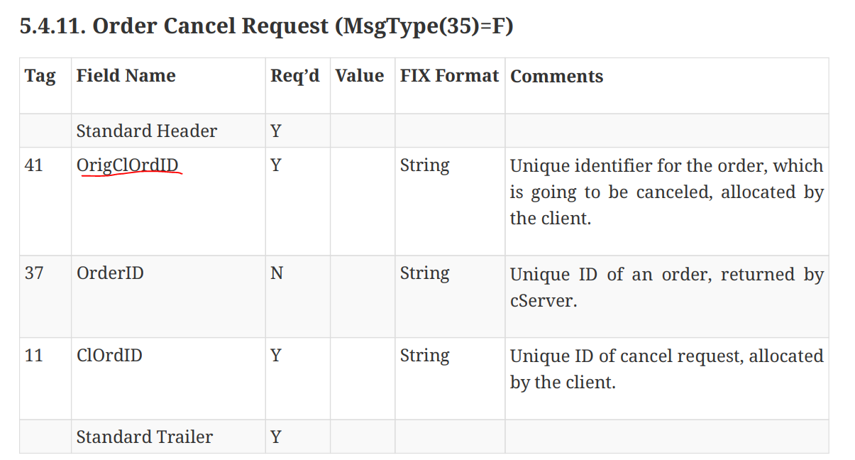Click the Tag column header
Screen dimensions: 855x460
40,76
